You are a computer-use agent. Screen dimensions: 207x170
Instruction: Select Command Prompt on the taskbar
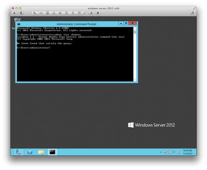[x=52, y=152]
